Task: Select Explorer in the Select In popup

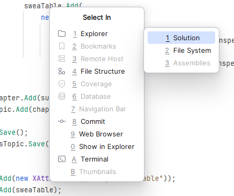Action: (97, 33)
